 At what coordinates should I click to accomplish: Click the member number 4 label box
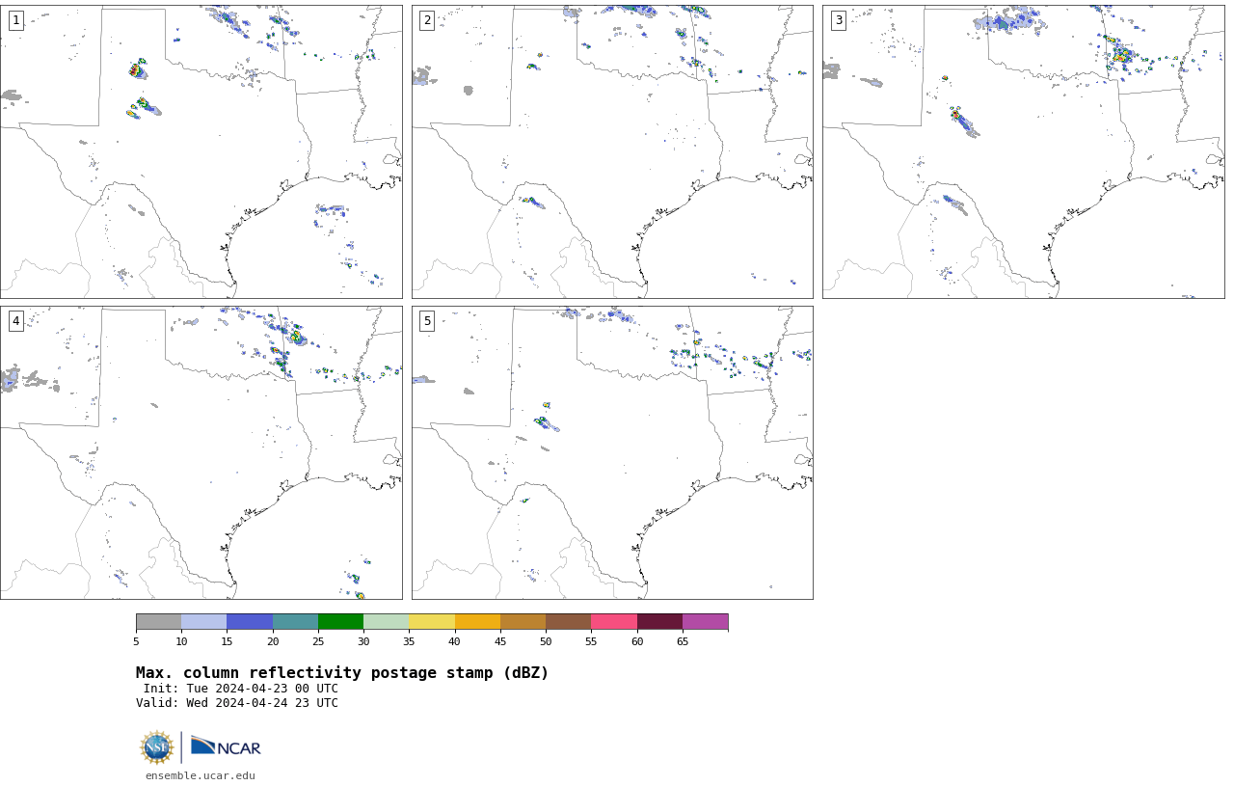(15, 321)
